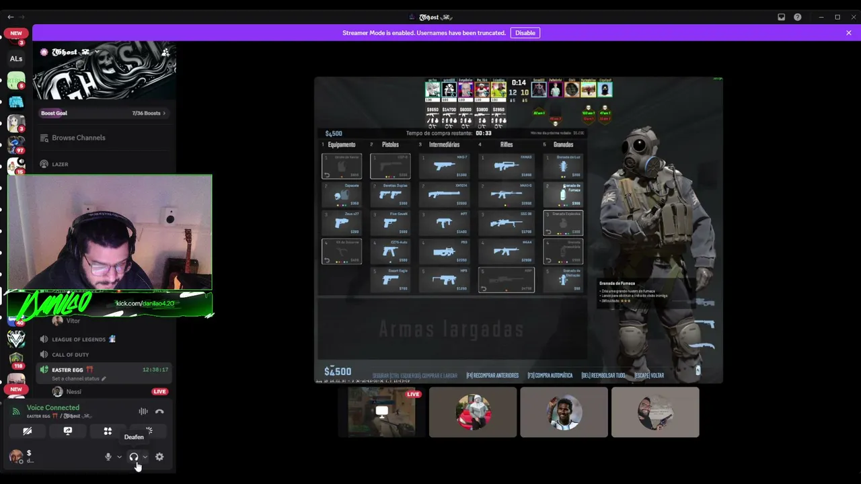Mute the microphone
This screenshot has height=484, width=861.
click(108, 457)
